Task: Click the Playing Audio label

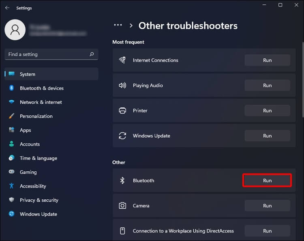Action: point(148,85)
